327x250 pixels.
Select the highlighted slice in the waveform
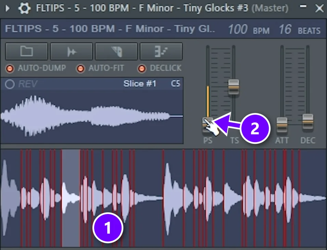pyautogui.click(x=71, y=198)
